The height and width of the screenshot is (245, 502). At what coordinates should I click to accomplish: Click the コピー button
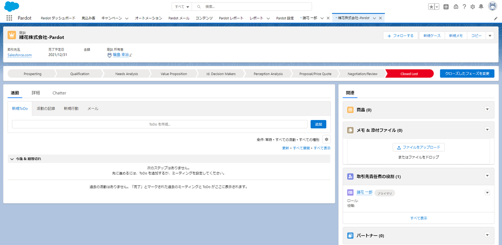[476, 36]
